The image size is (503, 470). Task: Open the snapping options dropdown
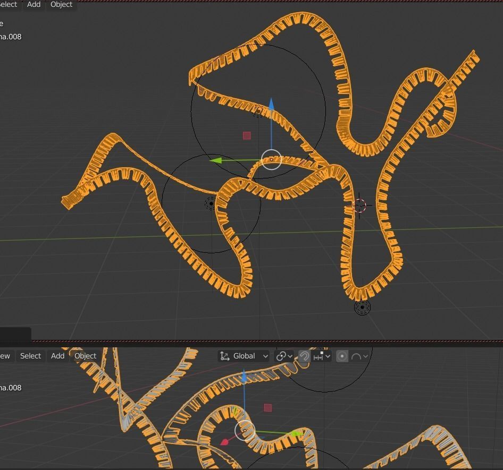tap(322, 356)
